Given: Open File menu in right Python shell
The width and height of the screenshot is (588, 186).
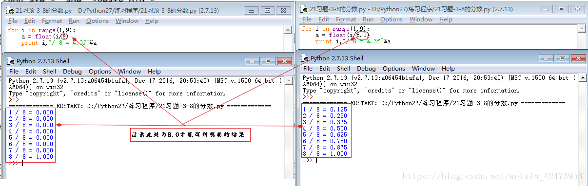Looking at the screenshot, I should [308, 69].
